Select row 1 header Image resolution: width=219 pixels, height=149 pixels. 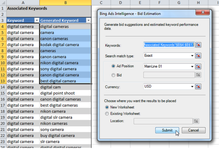(x=3, y=8)
